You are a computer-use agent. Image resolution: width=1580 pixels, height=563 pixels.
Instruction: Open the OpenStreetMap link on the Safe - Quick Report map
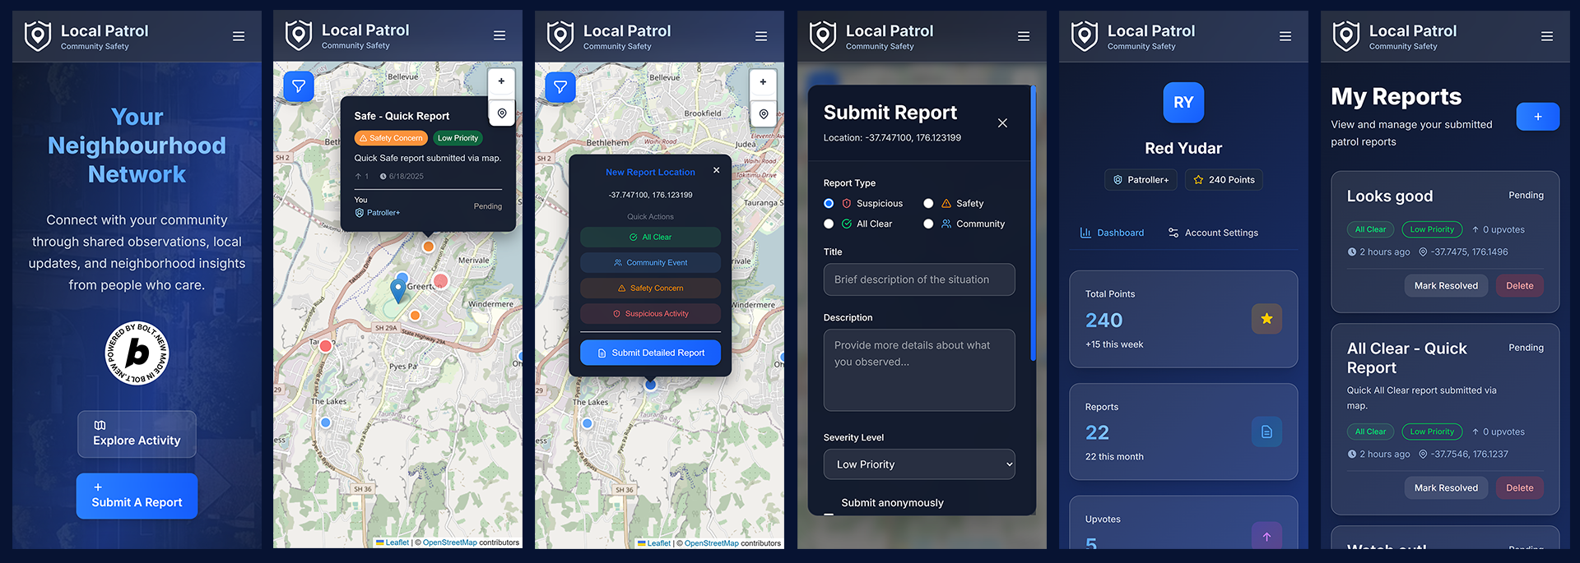coord(449,542)
